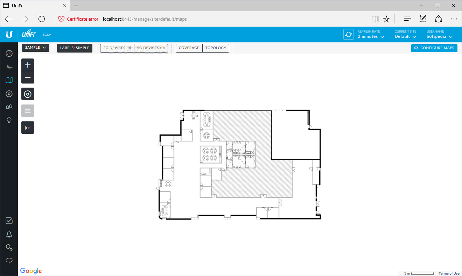Make a Web Note icon

pos(423,19)
